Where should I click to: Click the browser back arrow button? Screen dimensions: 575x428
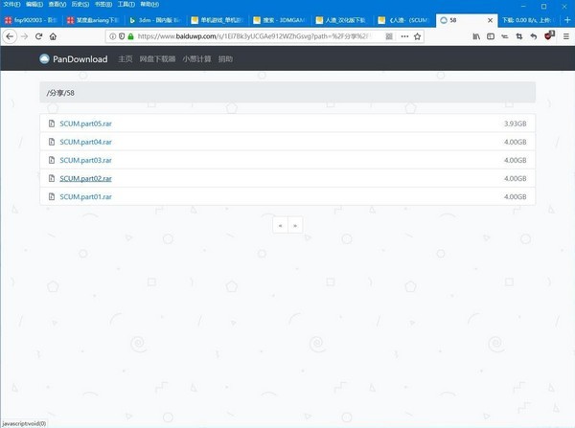(x=10, y=36)
